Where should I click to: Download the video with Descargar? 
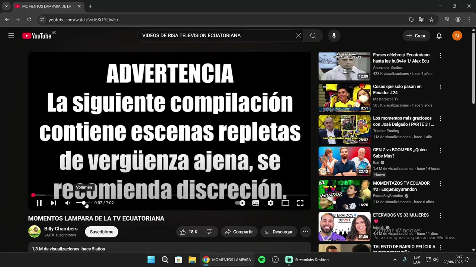279,232
